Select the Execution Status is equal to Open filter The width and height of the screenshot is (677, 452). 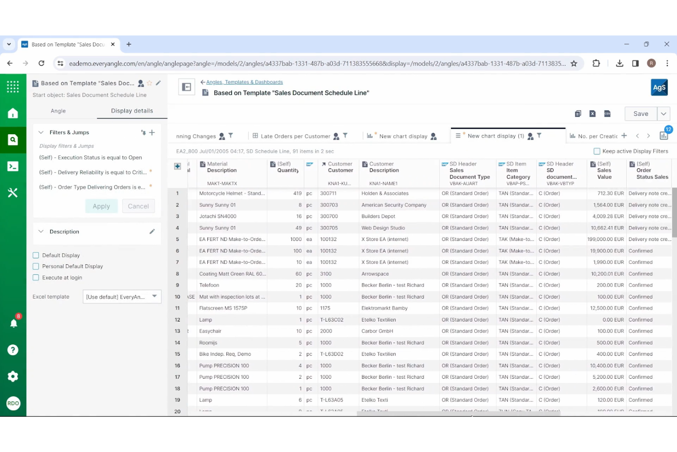coord(91,158)
